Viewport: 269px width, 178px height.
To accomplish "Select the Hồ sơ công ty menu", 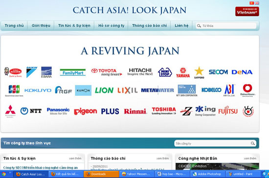I will point(111,25).
